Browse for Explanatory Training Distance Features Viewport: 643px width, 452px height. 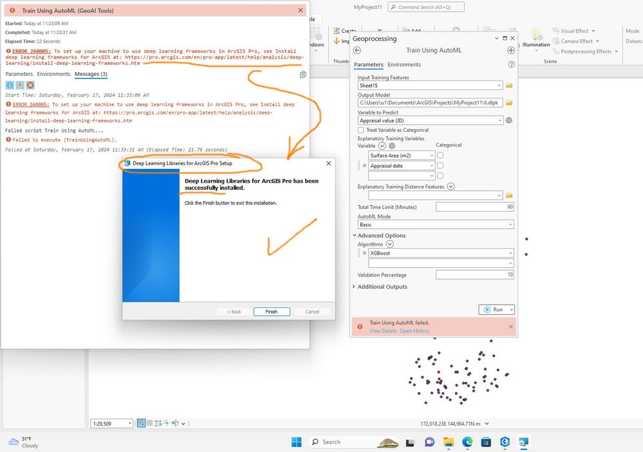pyautogui.click(x=509, y=195)
